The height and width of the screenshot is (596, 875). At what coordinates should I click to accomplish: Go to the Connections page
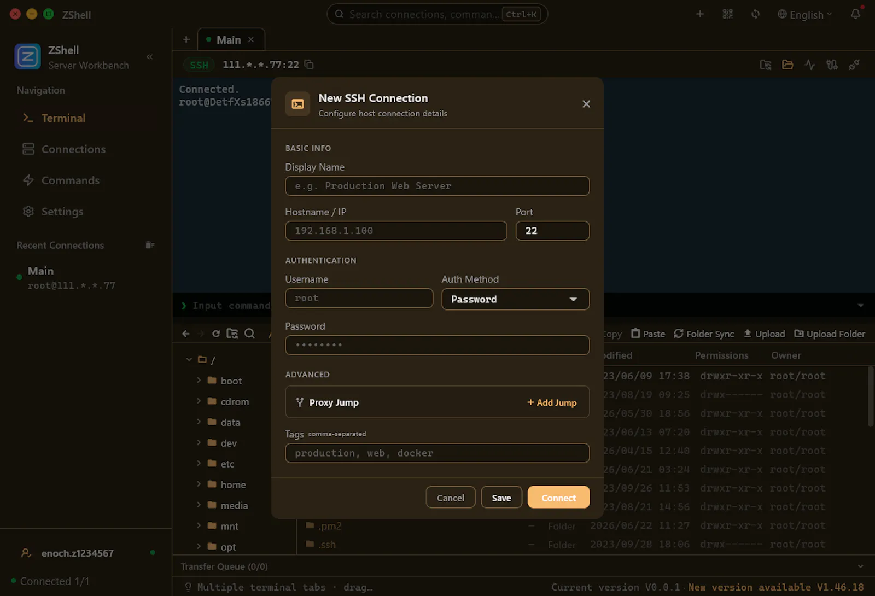(x=63, y=149)
